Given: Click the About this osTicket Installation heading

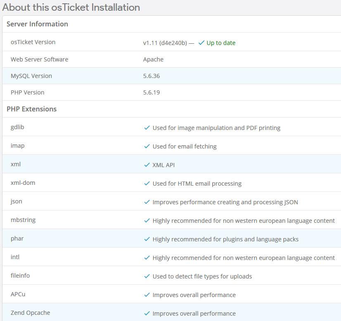Looking at the screenshot, I should point(71,7).
